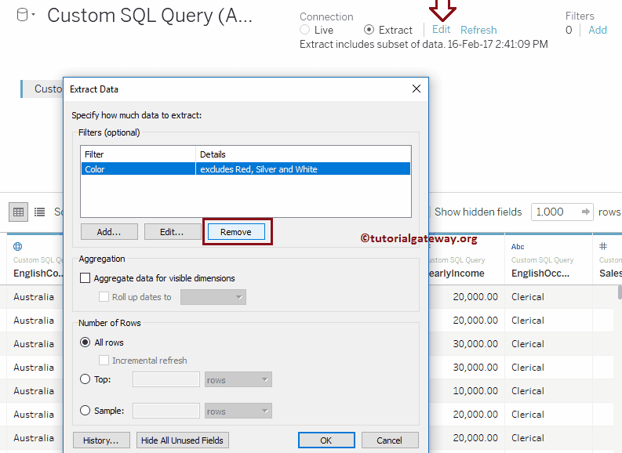Screen dimensions: 622x453
Task: Select the Color filter row
Action: pos(246,169)
